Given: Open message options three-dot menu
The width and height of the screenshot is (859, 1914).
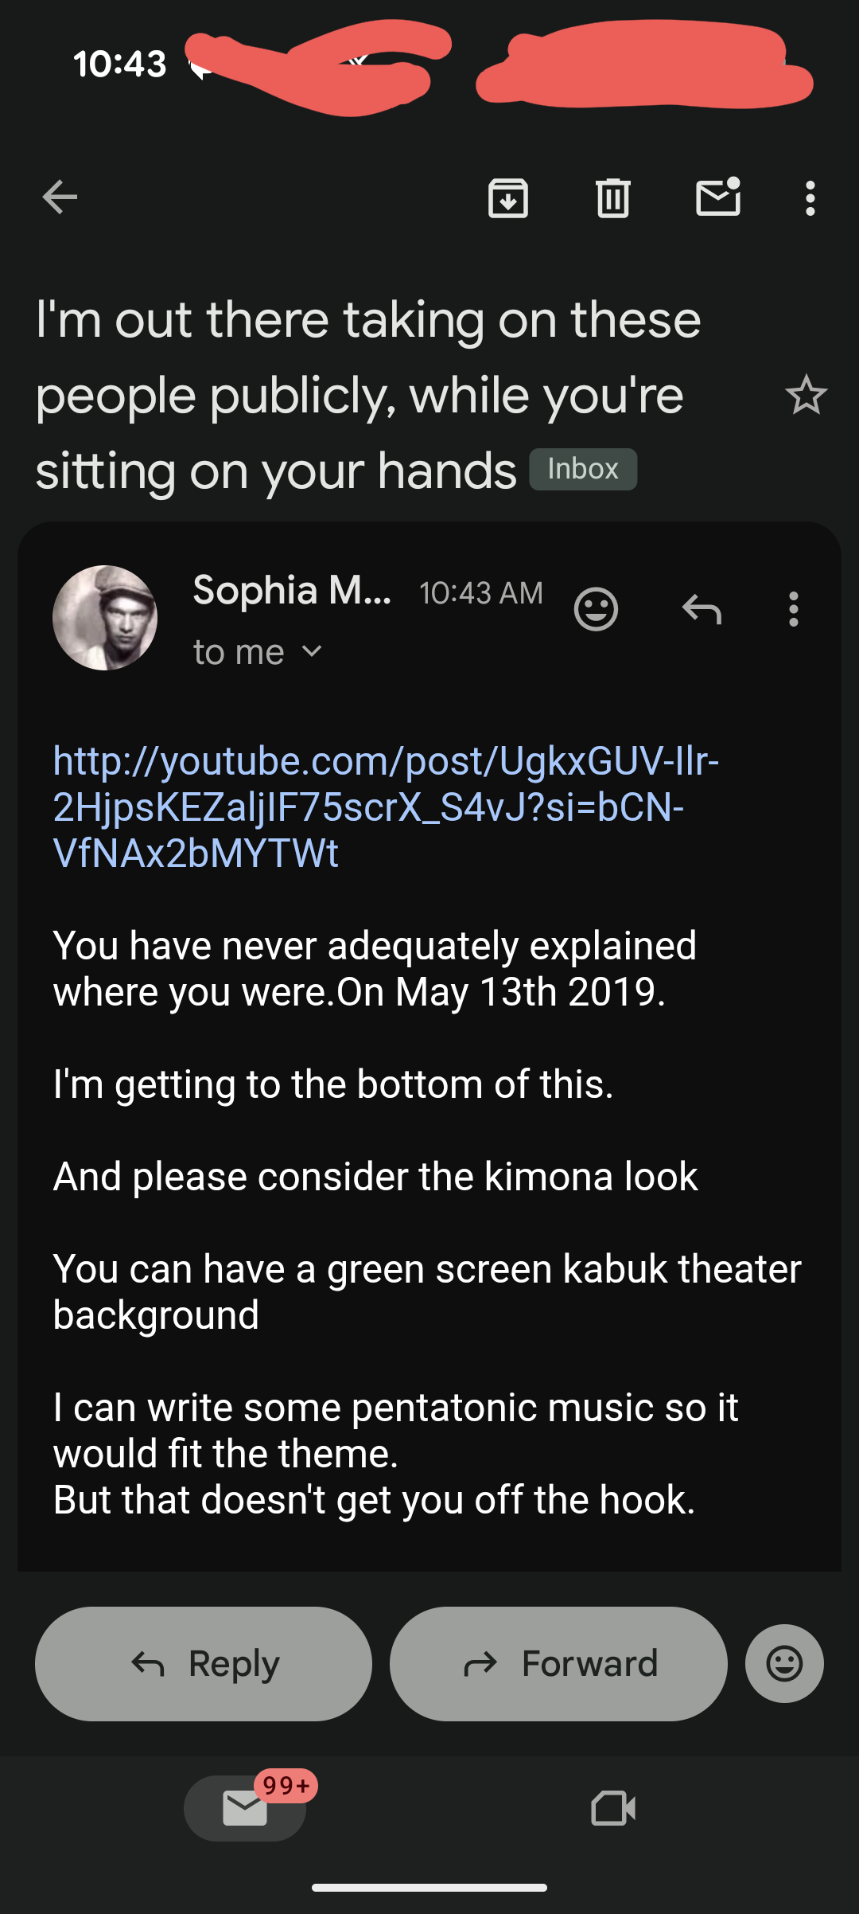Looking at the screenshot, I should [x=793, y=610].
